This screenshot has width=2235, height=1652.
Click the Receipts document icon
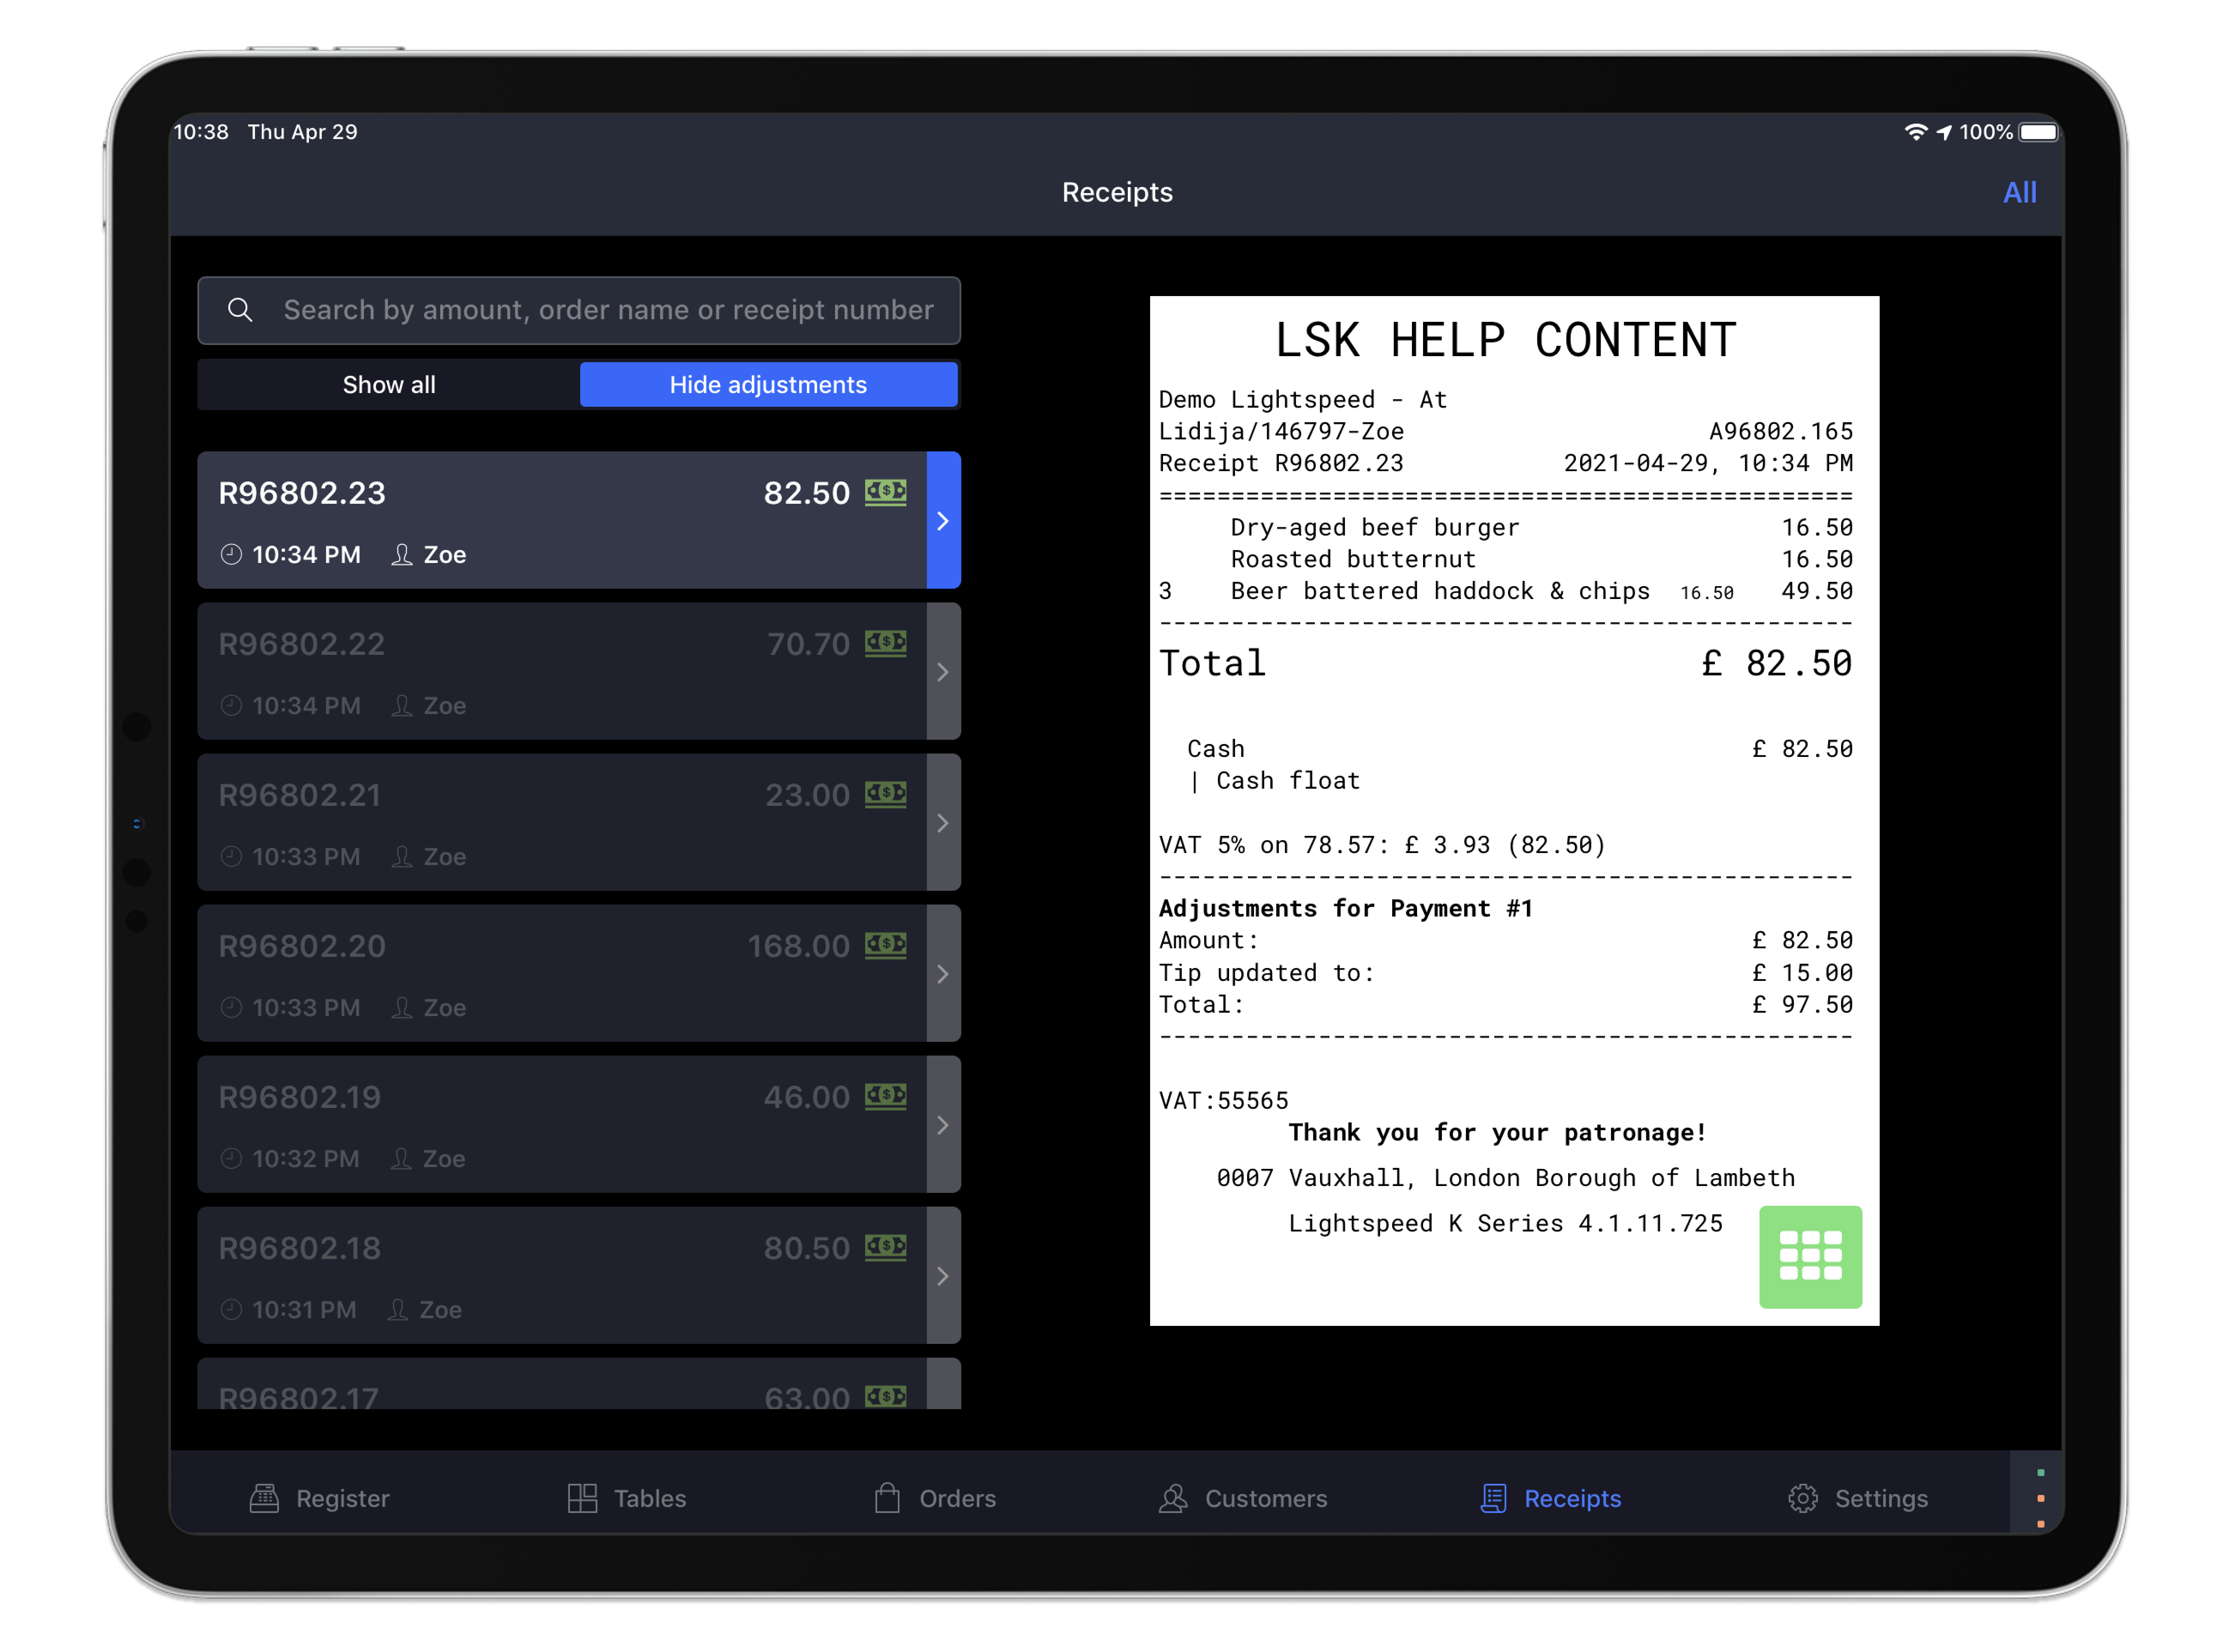[1493, 1499]
